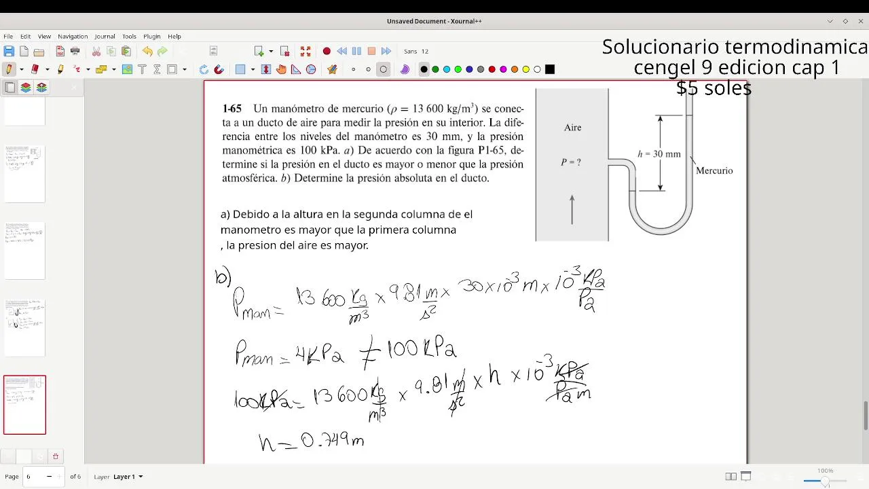Select the Insert Image tool
869x489 pixels.
[127, 69]
